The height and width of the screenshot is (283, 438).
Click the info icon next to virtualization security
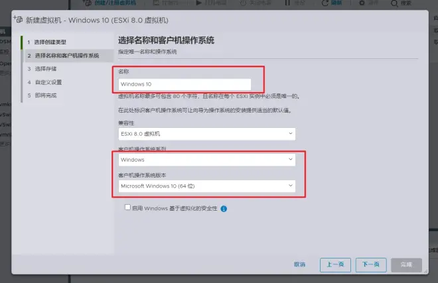224,209
